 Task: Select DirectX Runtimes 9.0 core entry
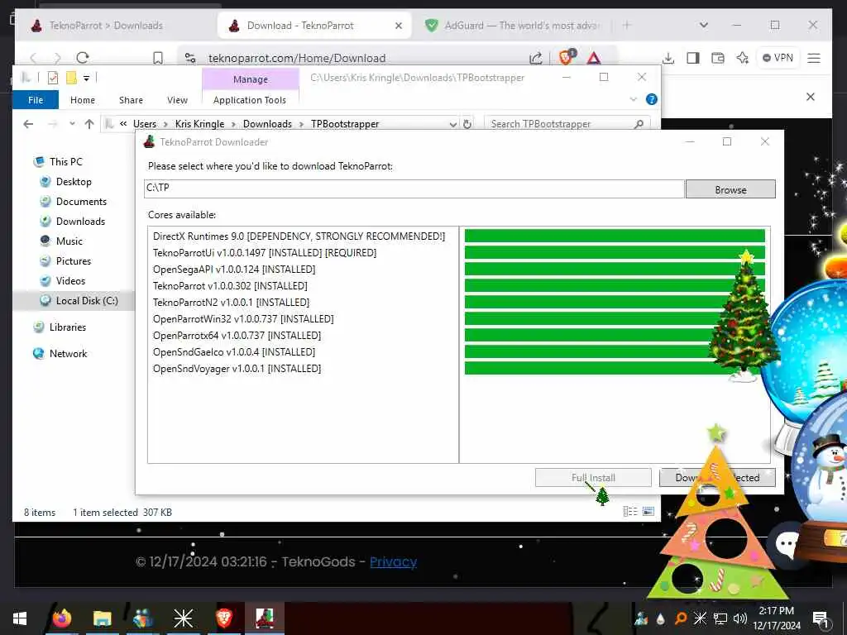point(299,236)
